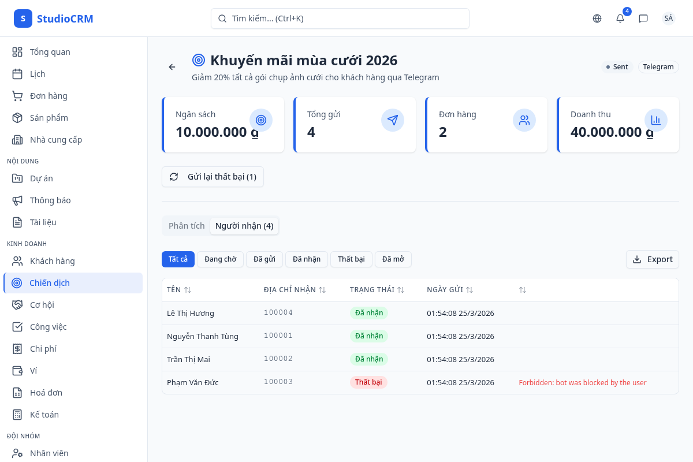This screenshot has width=693, height=462.
Task: Open the notifications bell
Action: click(620, 18)
